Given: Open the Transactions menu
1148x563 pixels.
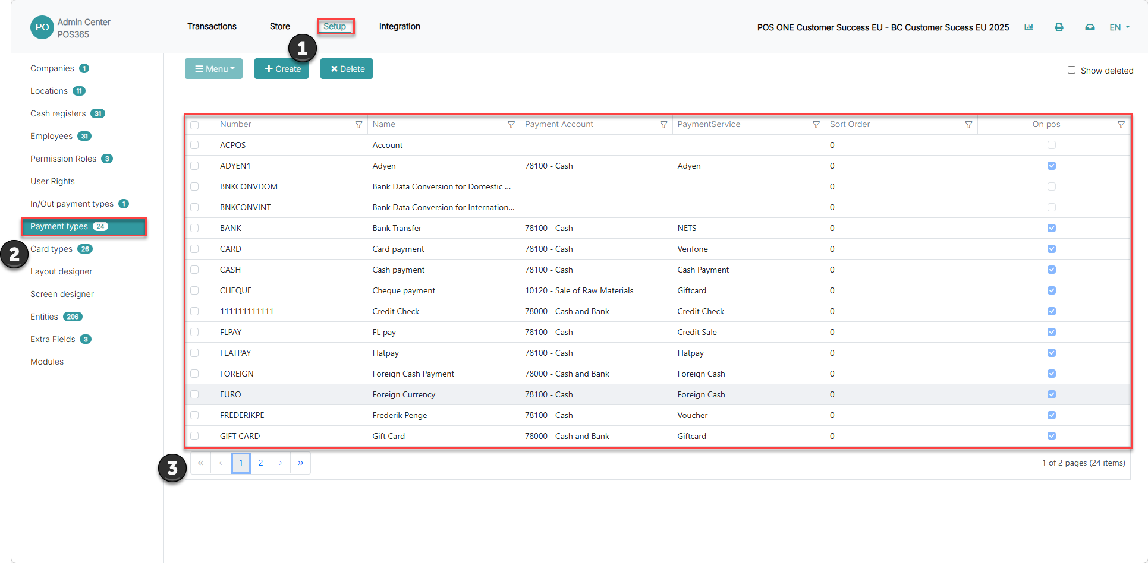Looking at the screenshot, I should pyautogui.click(x=212, y=26).
